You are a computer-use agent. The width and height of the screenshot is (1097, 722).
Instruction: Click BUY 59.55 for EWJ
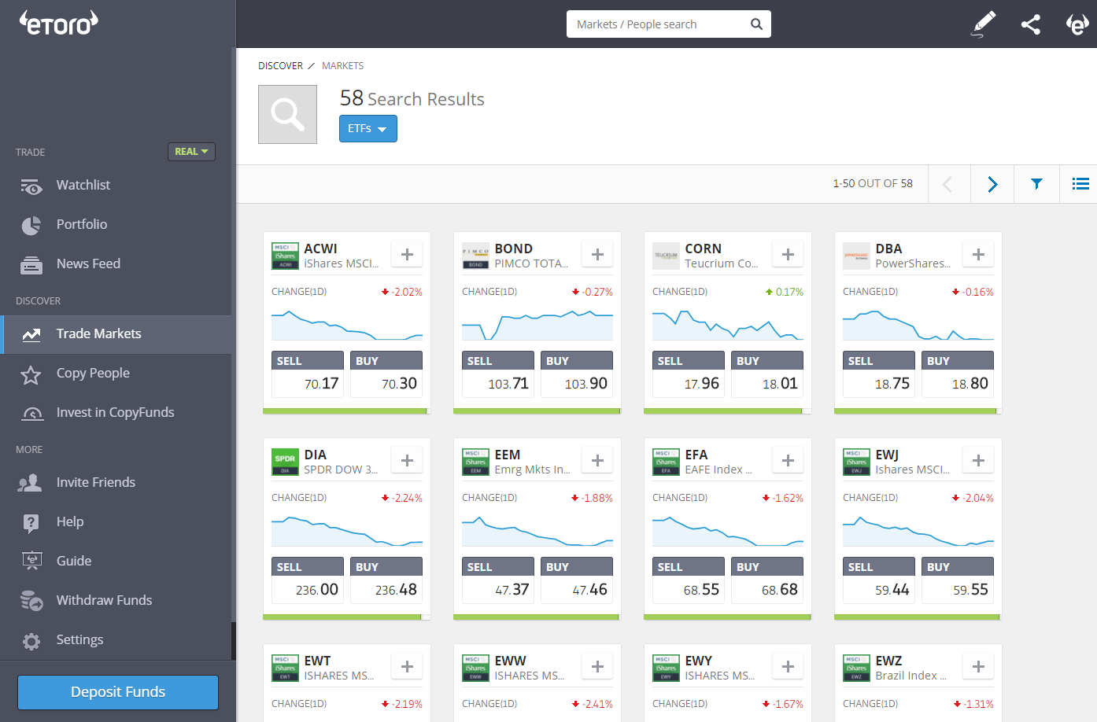[958, 580]
